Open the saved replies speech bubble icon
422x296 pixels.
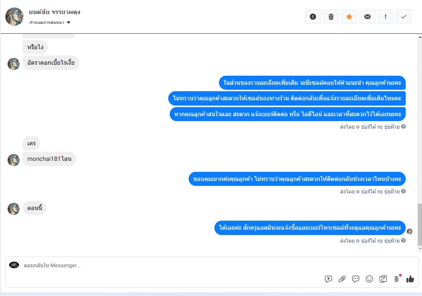328,279
